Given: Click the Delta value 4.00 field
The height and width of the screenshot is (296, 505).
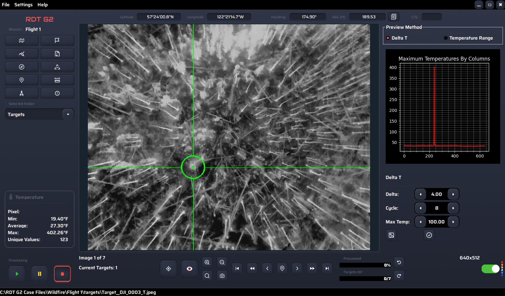Looking at the screenshot, I should point(437,194).
